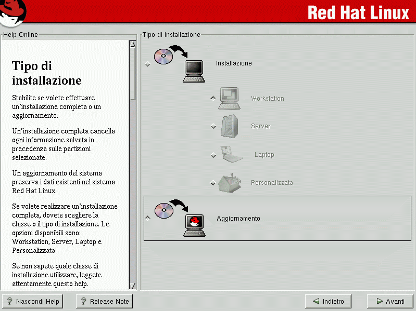Pick the Personalizzata radio option
Screen dimensions: 416x311
tap(213, 183)
